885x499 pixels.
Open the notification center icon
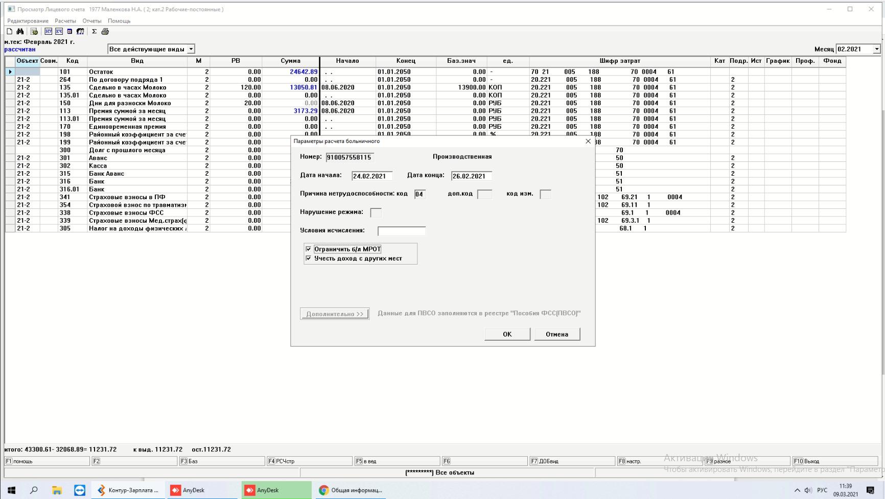click(x=870, y=490)
